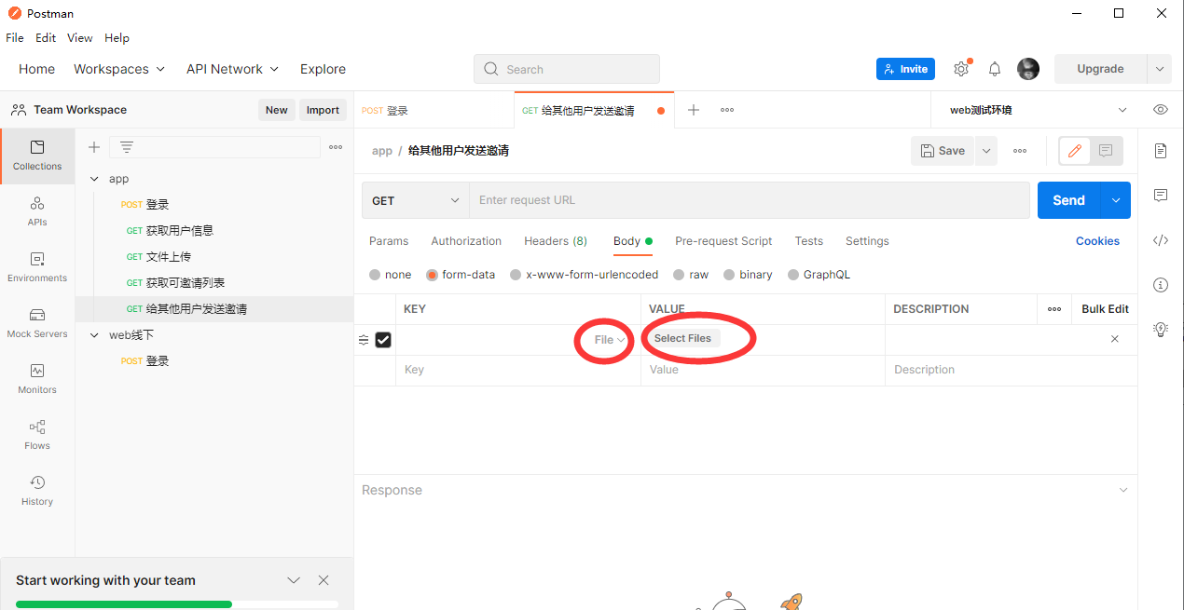Open the Upgrade dropdown arrow

1159,69
